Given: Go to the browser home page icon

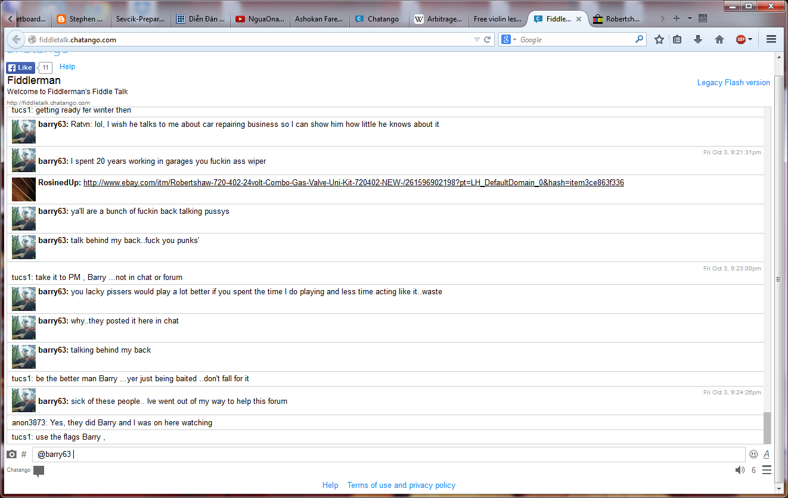Looking at the screenshot, I should click(719, 39).
